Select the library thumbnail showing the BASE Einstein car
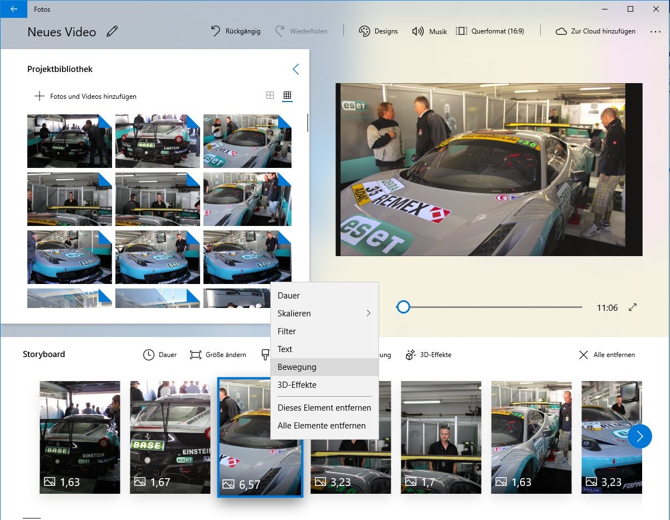The image size is (670, 520). point(158,141)
